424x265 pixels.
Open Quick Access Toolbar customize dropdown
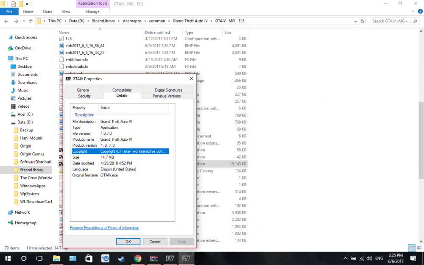[27, 4]
